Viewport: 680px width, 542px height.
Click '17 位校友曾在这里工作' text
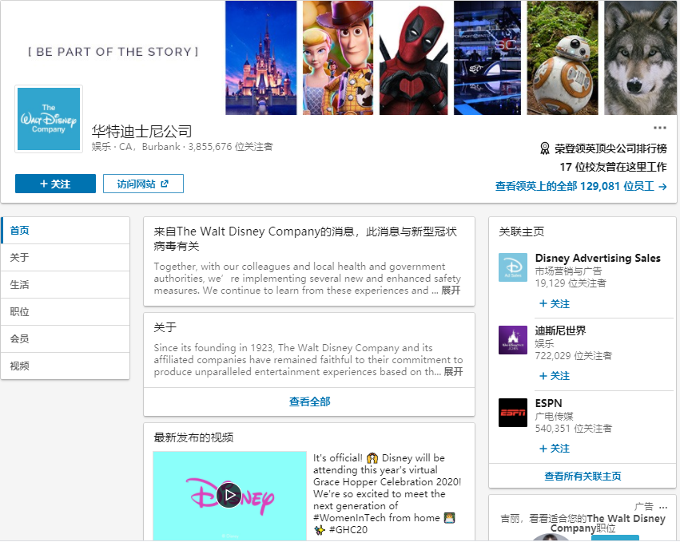[x=613, y=167]
